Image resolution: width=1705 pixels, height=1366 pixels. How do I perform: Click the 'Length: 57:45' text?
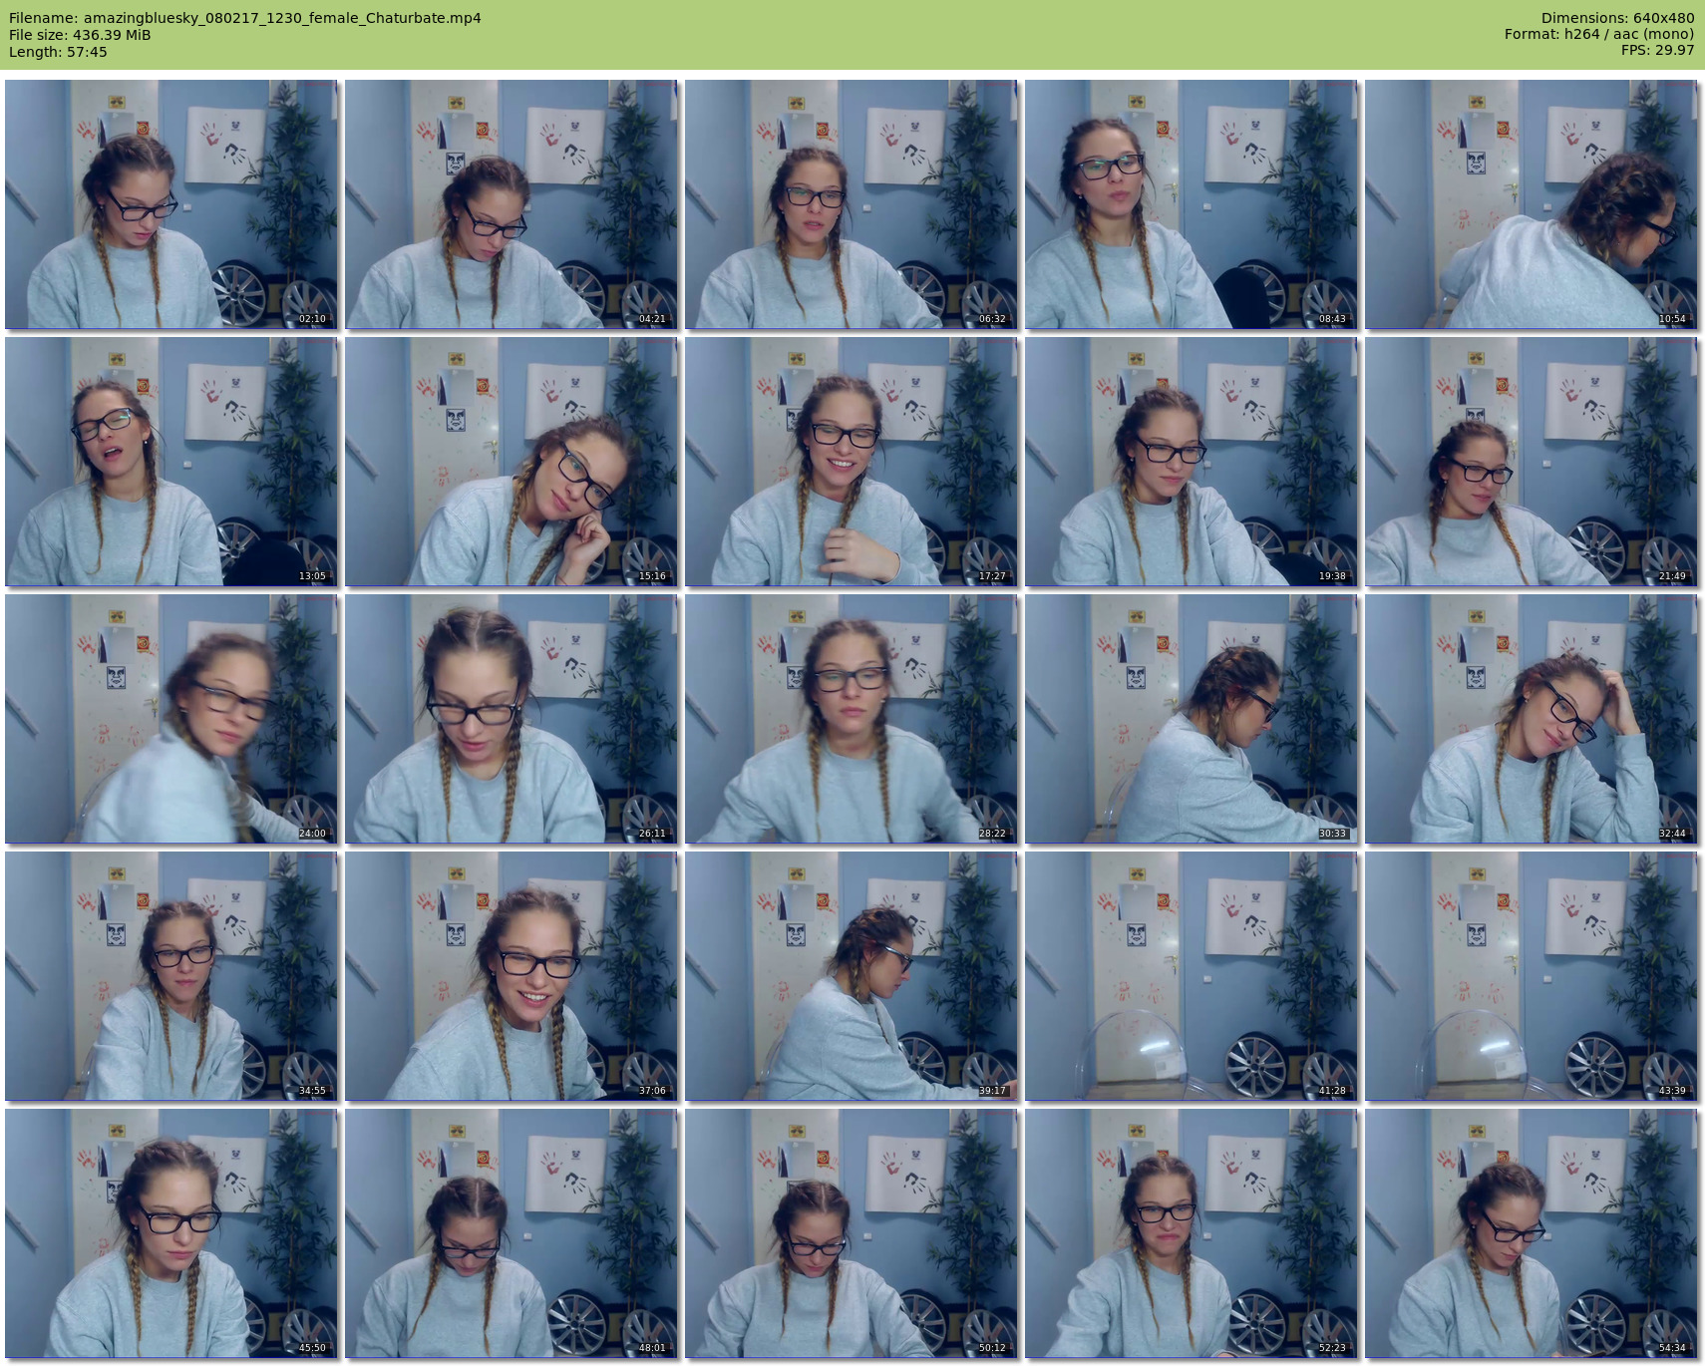click(x=58, y=52)
